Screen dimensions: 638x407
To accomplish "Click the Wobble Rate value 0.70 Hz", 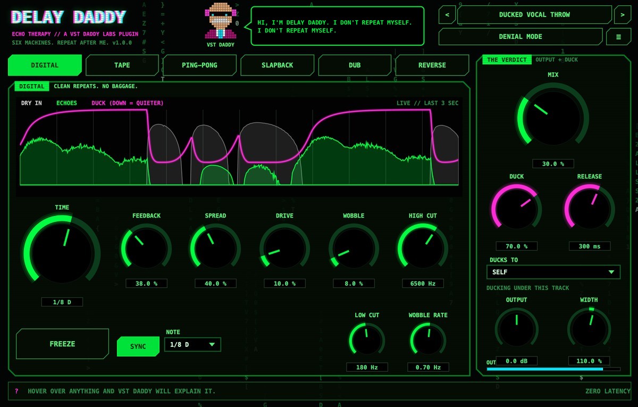I will tap(428, 367).
